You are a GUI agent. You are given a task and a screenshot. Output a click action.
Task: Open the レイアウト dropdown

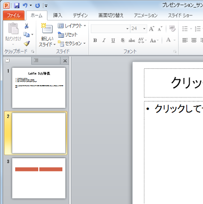[72, 25]
